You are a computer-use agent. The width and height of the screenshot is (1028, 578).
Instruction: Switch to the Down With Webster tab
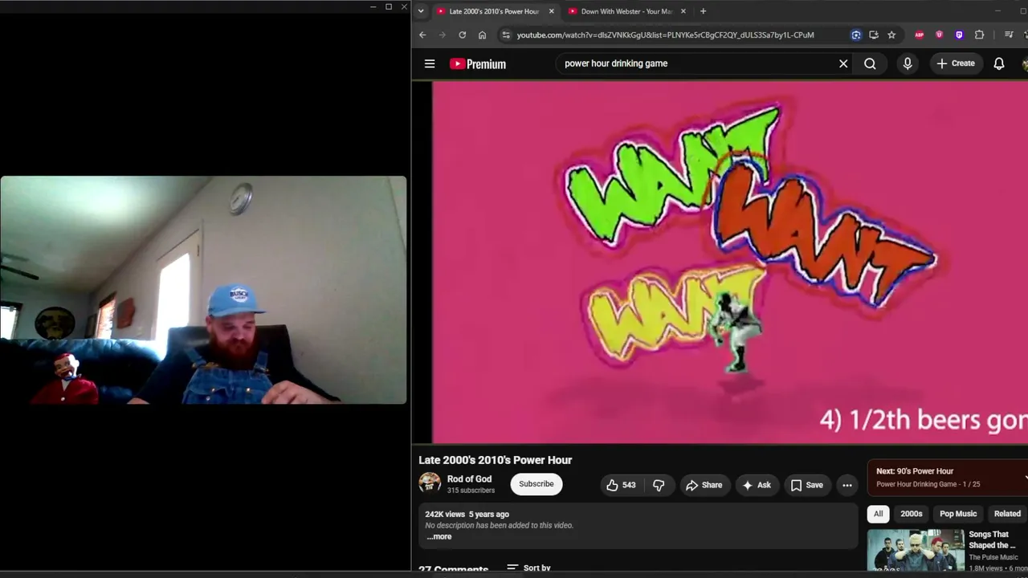point(626,11)
